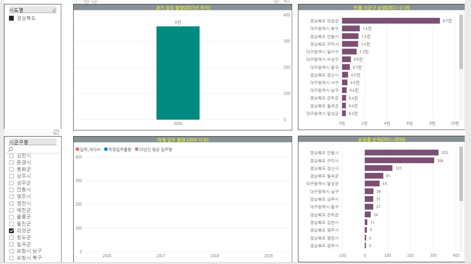The image size is (471, 264).
Task: Click the 미래 입주 물량 (2016 이후) chart title
Action: (182, 139)
